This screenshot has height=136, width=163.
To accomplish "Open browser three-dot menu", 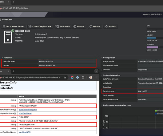I will click(x=96, y=78).
